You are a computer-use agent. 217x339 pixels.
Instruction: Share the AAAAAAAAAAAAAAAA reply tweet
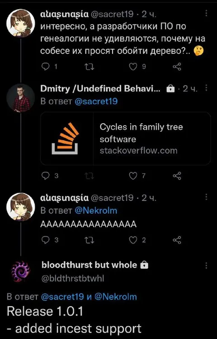tap(177, 240)
